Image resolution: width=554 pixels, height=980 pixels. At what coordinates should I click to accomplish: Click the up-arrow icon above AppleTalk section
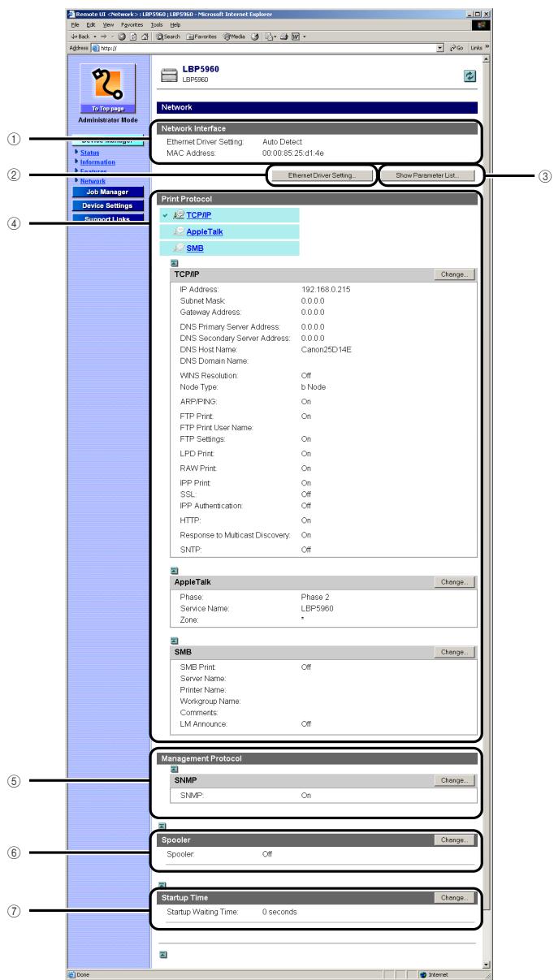pos(175,572)
